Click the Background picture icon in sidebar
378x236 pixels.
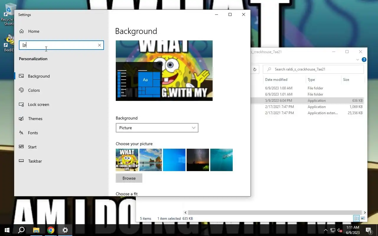click(x=21, y=76)
